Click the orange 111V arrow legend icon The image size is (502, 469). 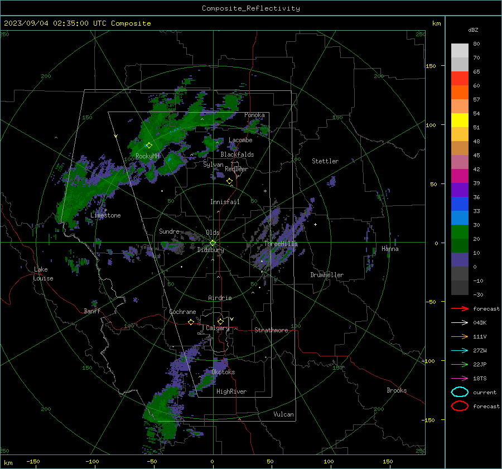click(x=460, y=336)
